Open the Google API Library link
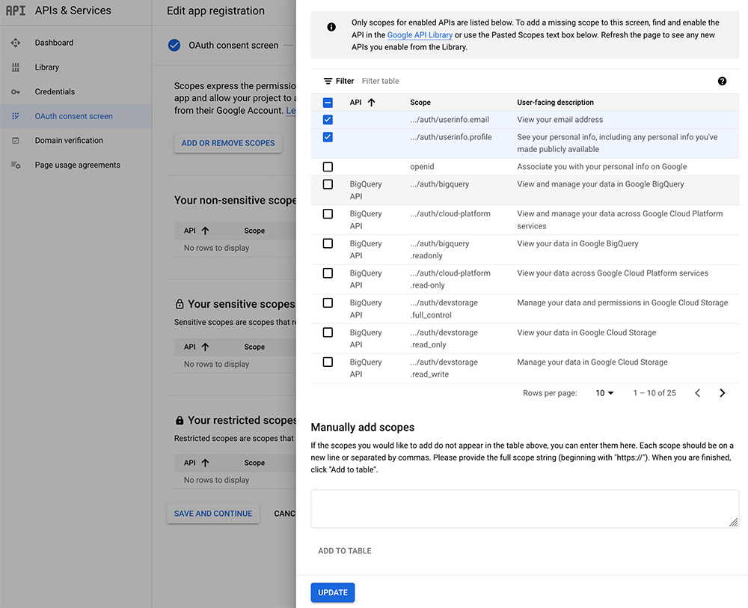The width and height of the screenshot is (748, 608). (420, 35)
